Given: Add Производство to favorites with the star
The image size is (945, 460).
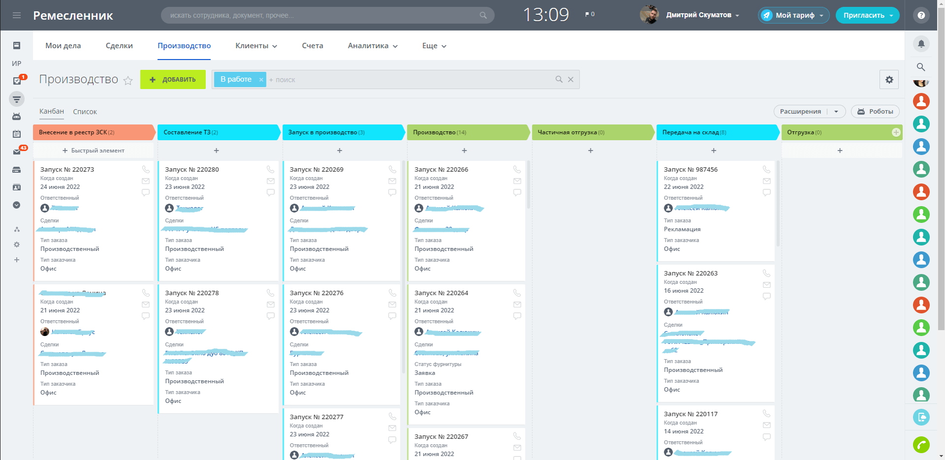Looking at the screenshot, I should coord(128,81).
